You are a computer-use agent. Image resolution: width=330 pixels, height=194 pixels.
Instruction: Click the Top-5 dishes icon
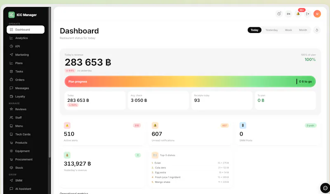155,155
